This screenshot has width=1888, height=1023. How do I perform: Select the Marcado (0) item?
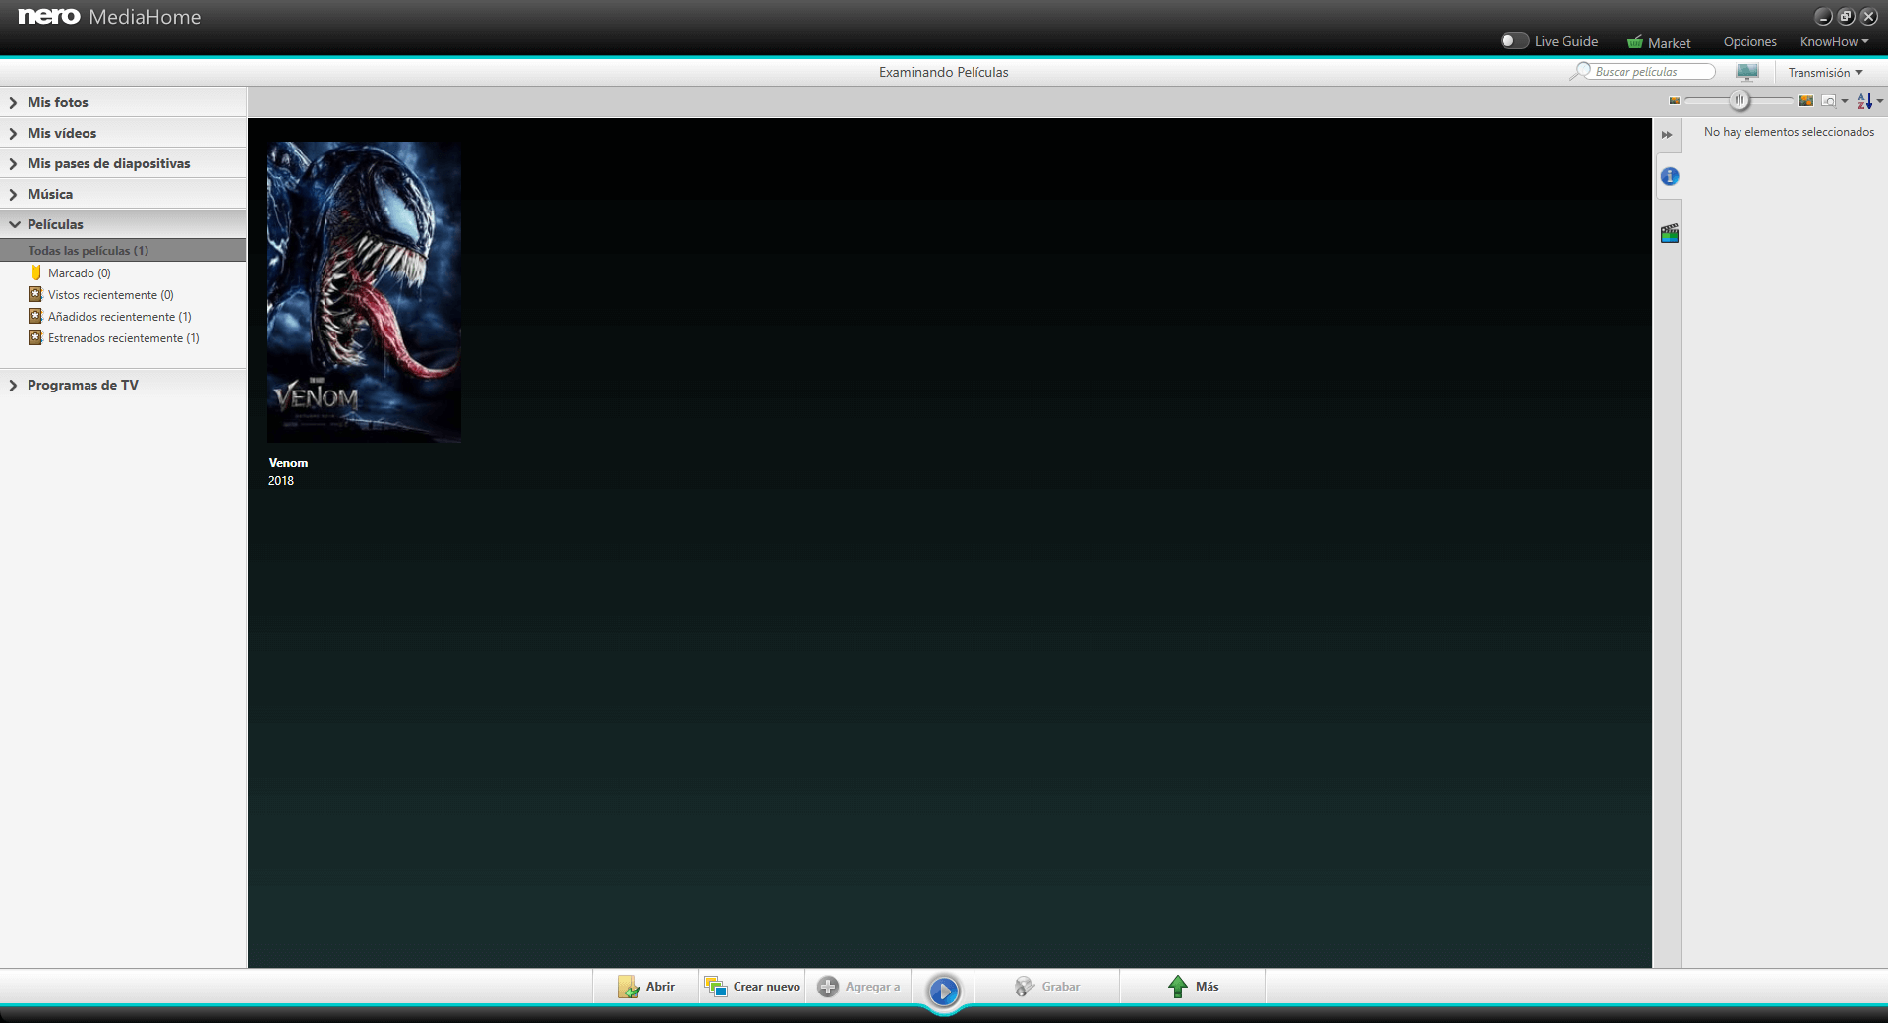pos(79,273)
